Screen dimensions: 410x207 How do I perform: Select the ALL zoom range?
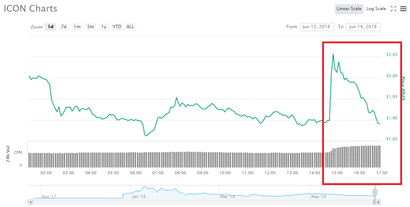click(130, 27)
